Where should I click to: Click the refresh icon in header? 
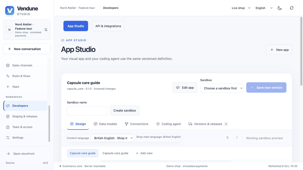(291, 8)
